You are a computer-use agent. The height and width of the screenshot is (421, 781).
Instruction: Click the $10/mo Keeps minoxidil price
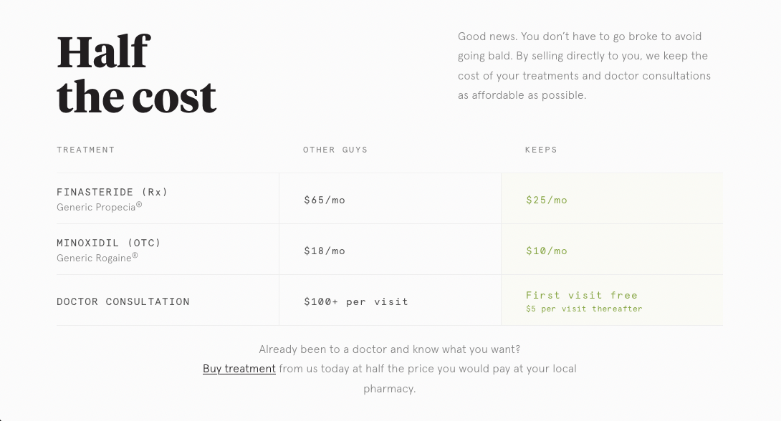(x=547, y=251)
